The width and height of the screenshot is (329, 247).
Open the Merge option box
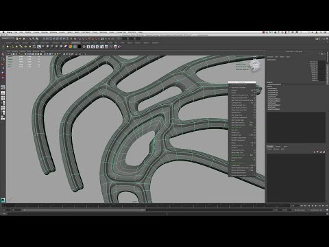point(254,143)
